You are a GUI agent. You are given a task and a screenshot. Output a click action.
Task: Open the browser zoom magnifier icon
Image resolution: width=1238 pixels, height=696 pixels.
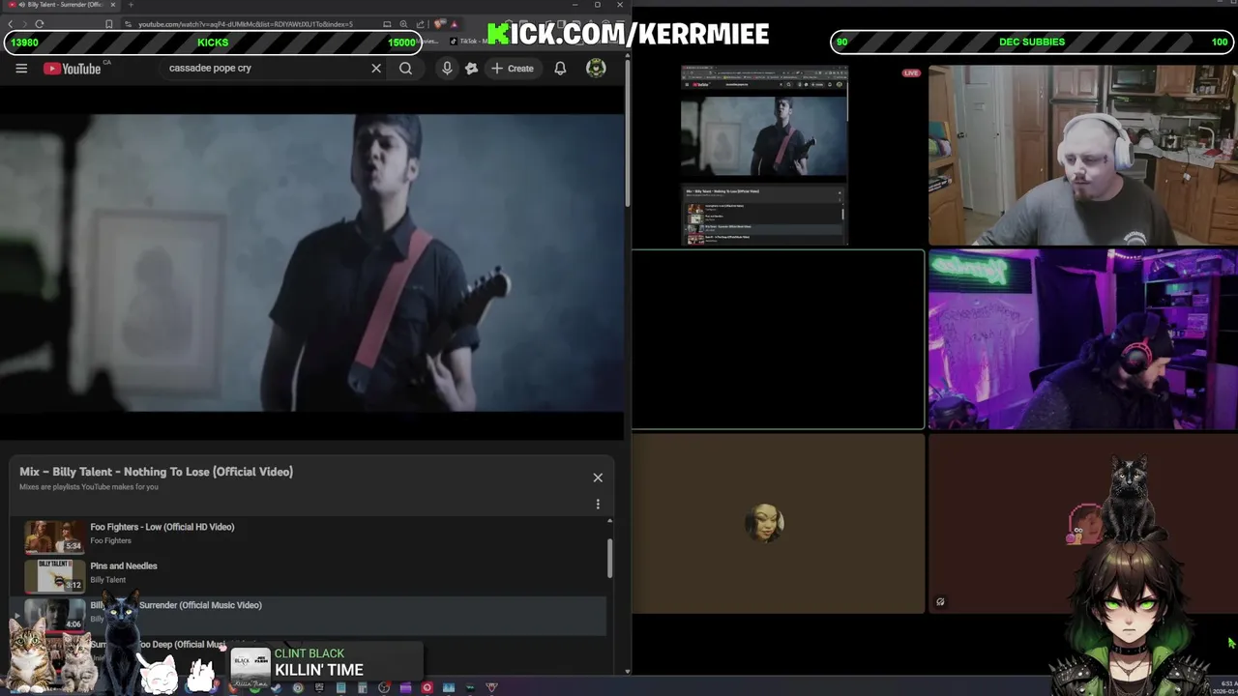click(403, 24)
